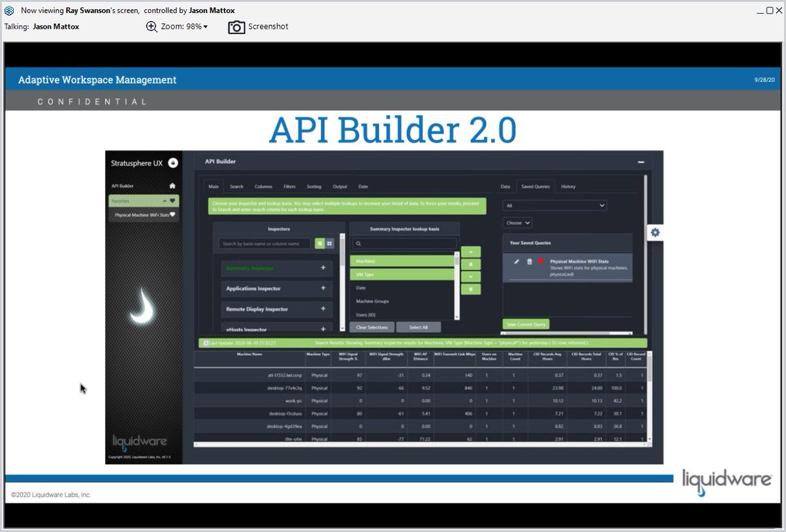
Task: Click work-pc machine name
Action: point(292,400)
